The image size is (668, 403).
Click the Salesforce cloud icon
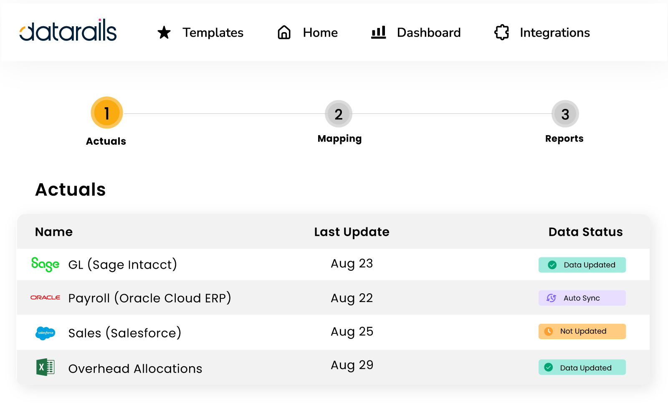click(x=45, y=333)
